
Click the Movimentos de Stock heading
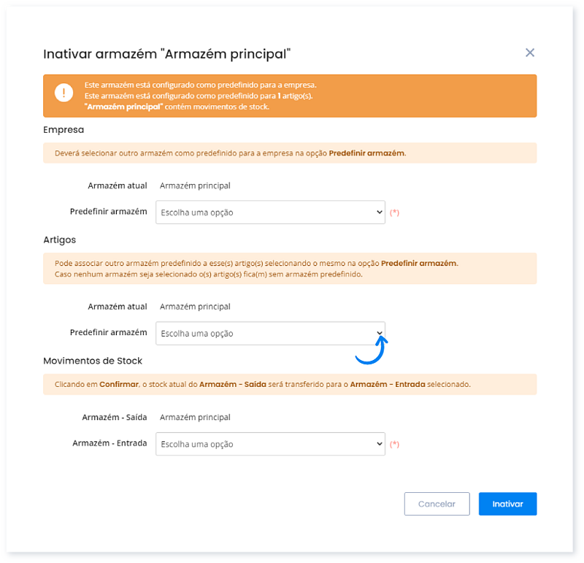(93, 361)
